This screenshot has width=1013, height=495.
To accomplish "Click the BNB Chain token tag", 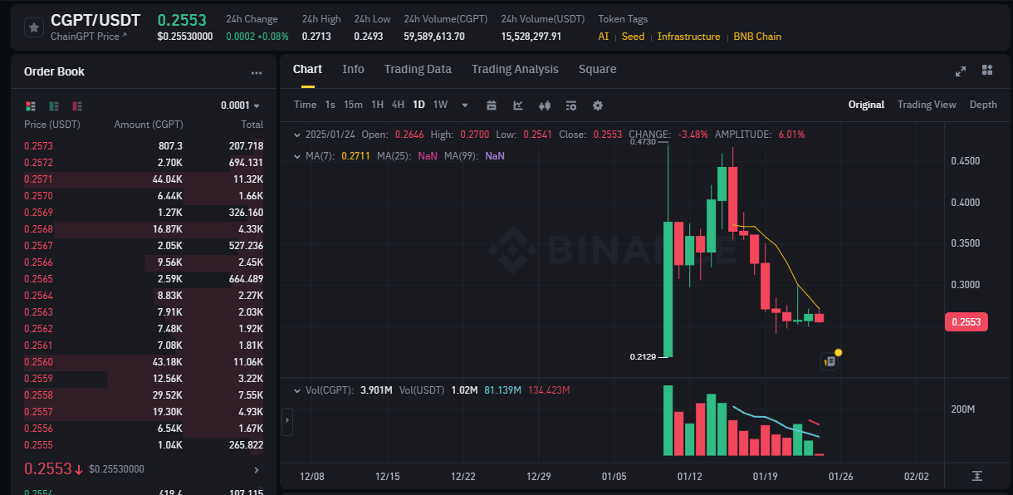I will point(757,37).
